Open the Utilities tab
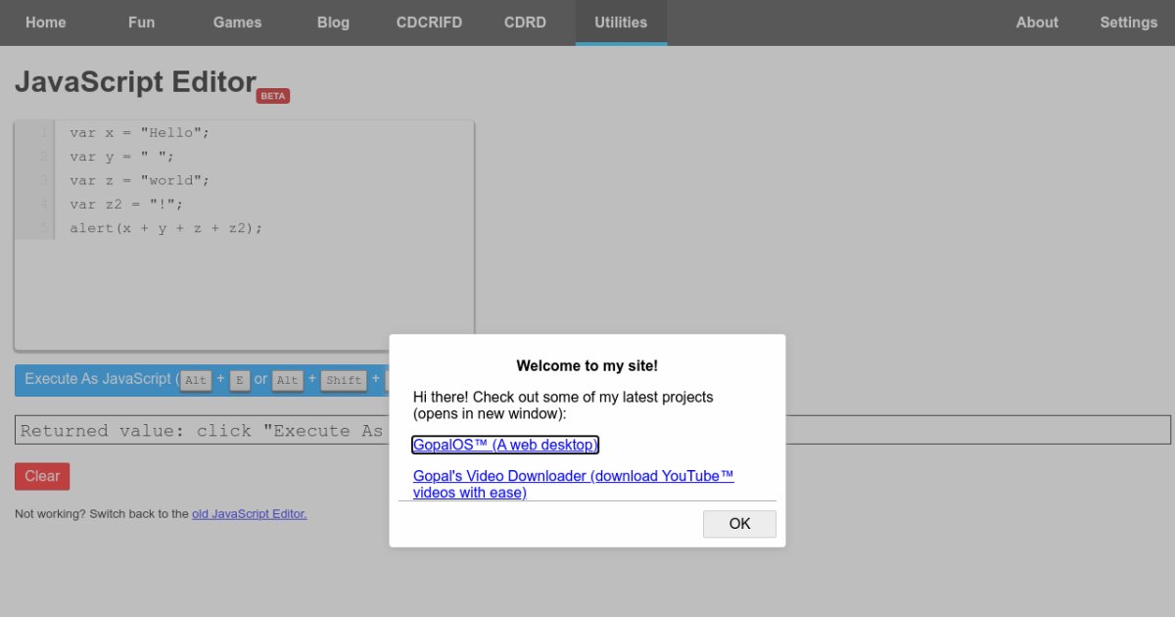The height and width of the screenshot is (617, 1175). pyautogui.click(x=621, y=23)
